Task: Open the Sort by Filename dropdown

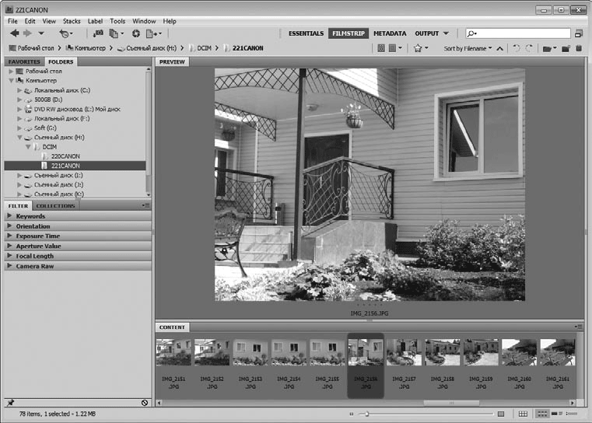Action: click(x=468, y=48)
